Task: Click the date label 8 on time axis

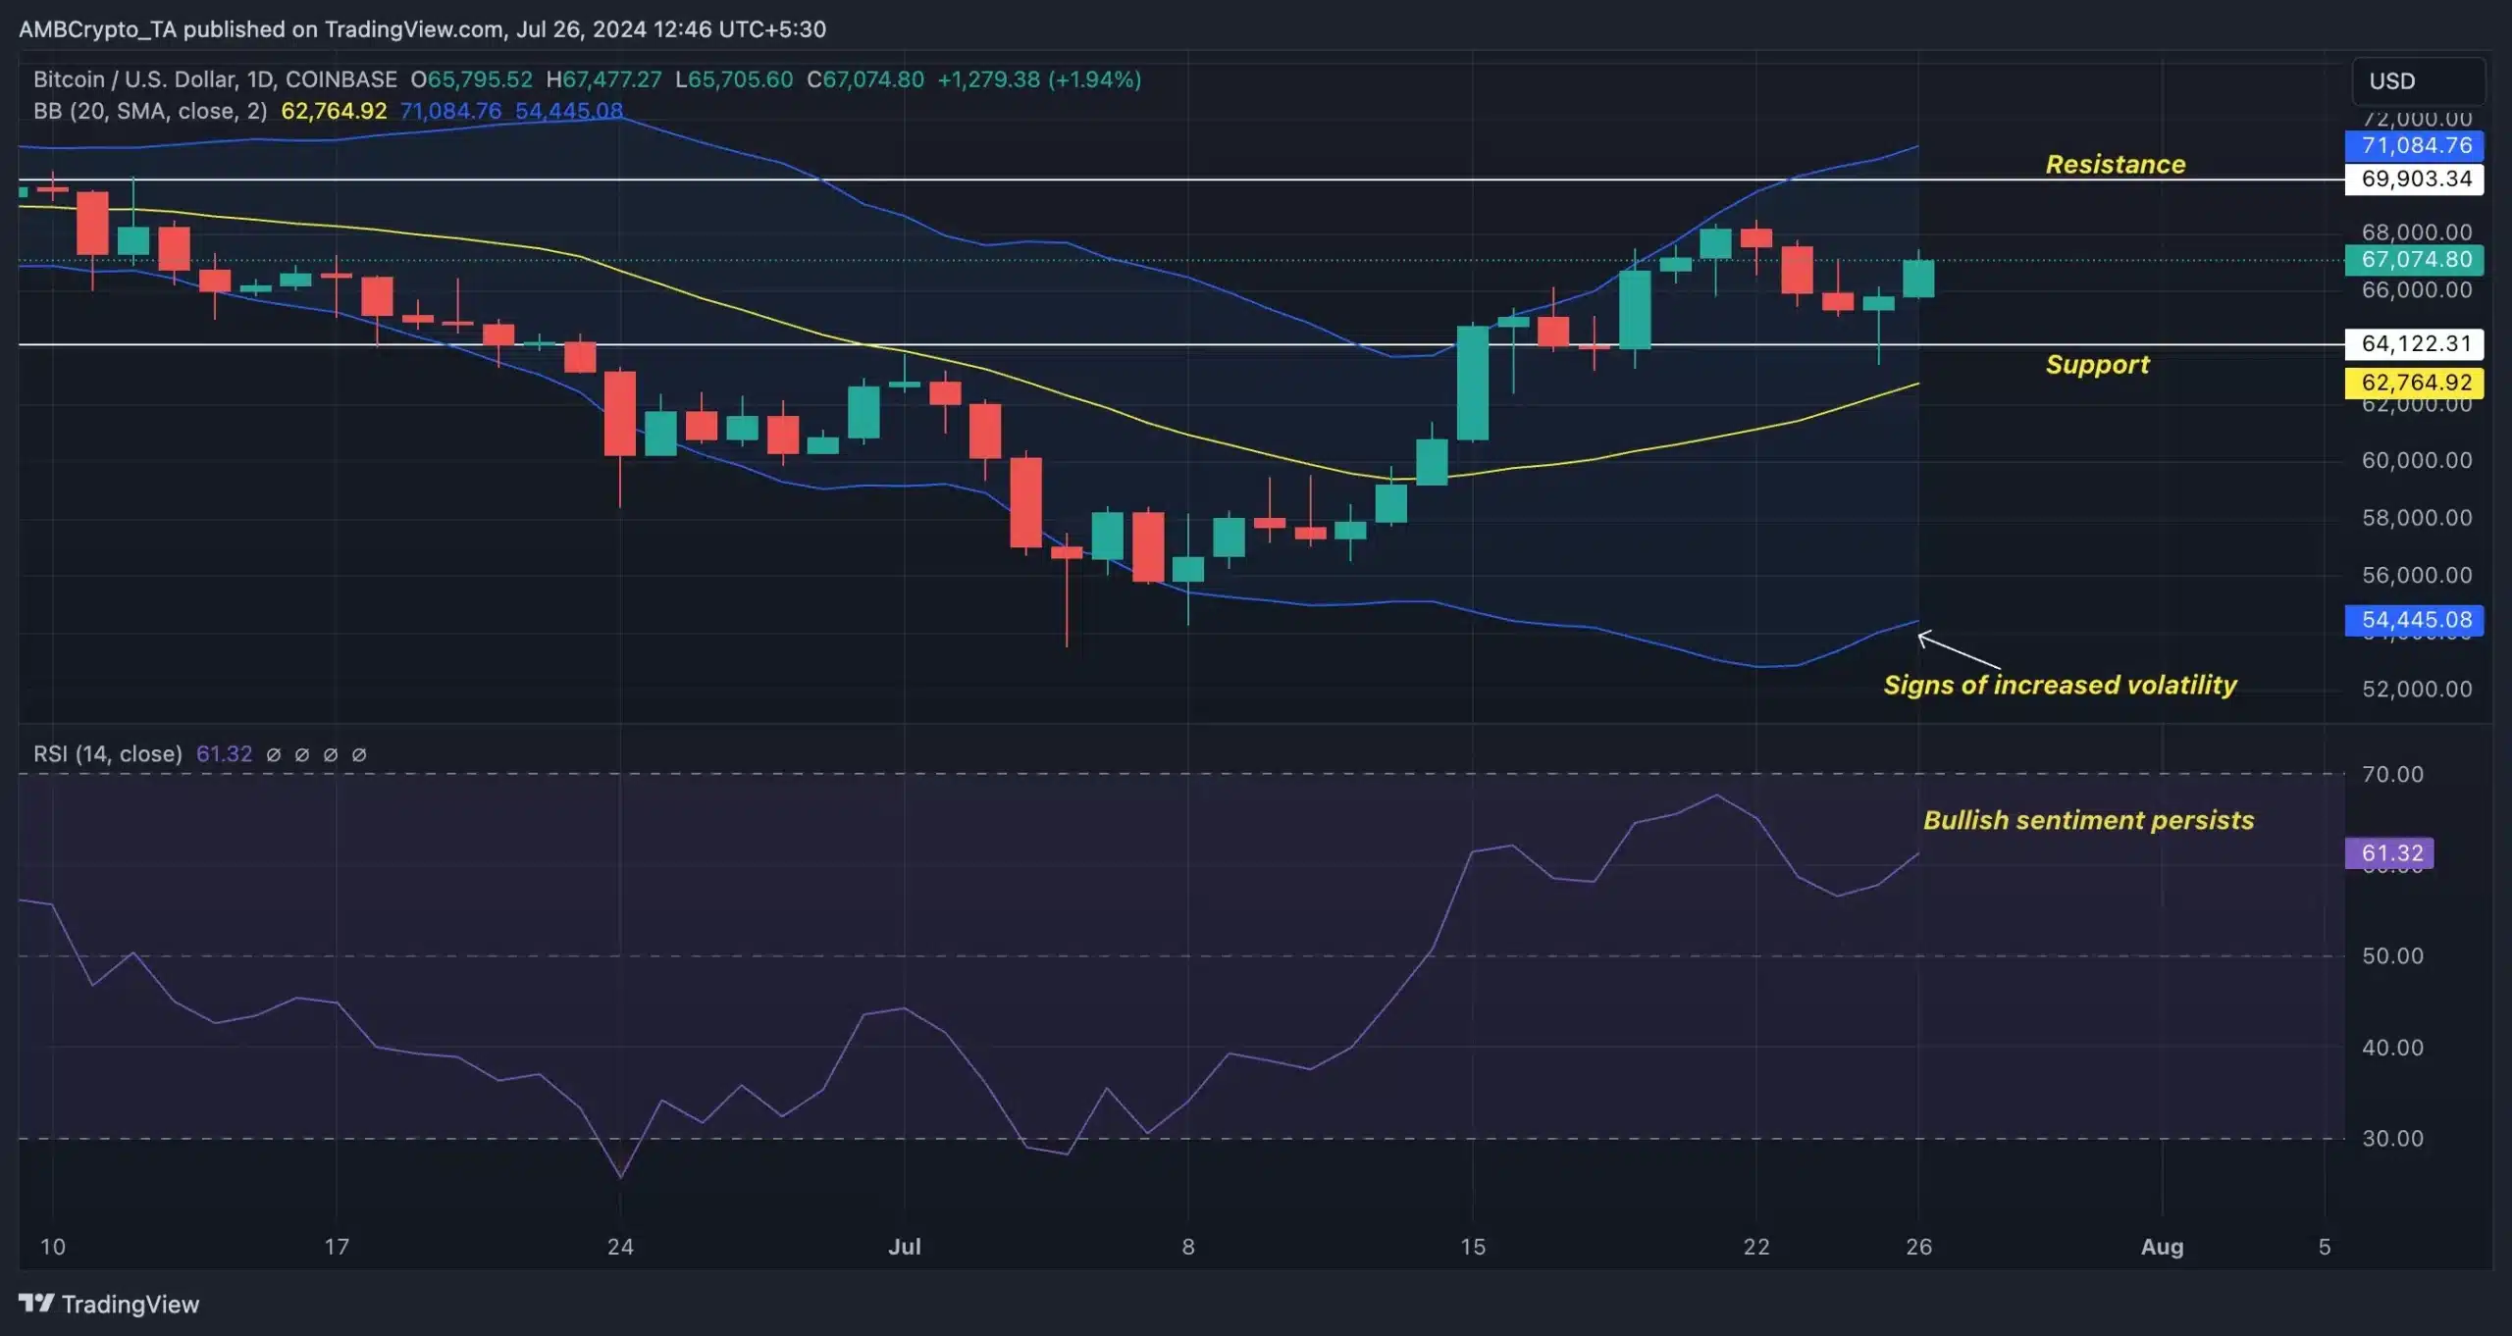Action: click(1188, 1247)
